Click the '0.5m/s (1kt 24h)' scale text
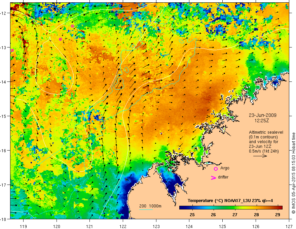Viewport: 296px width, 229px height. pyautogui.click(x=264, y=151)
